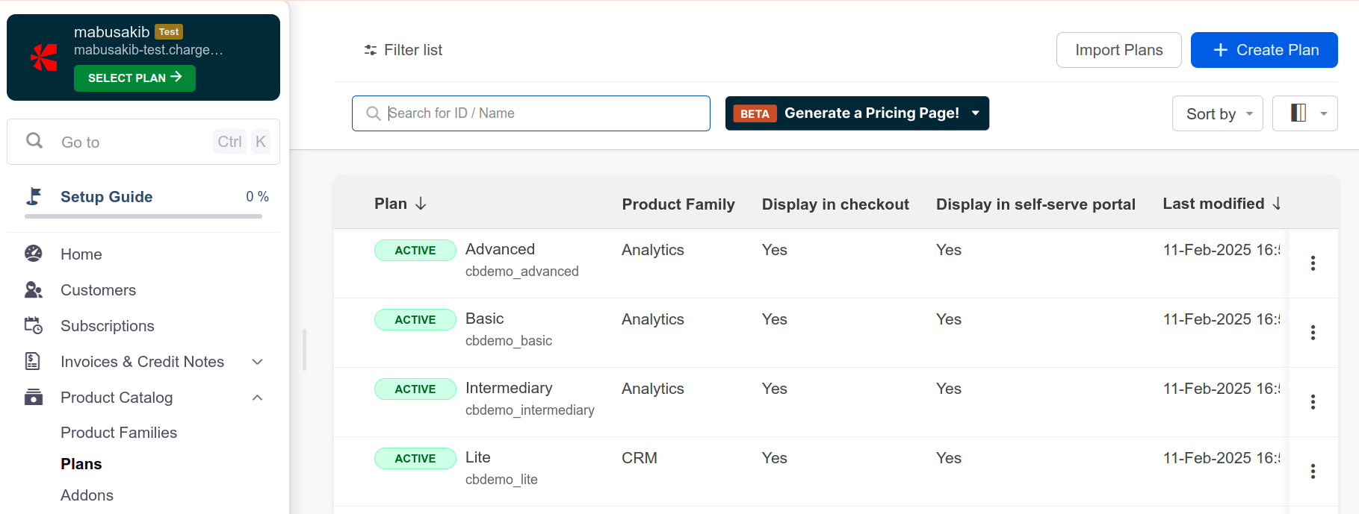Open the Sort by dropdown
Screen dimensions: 1359x514
point(1217,113)
